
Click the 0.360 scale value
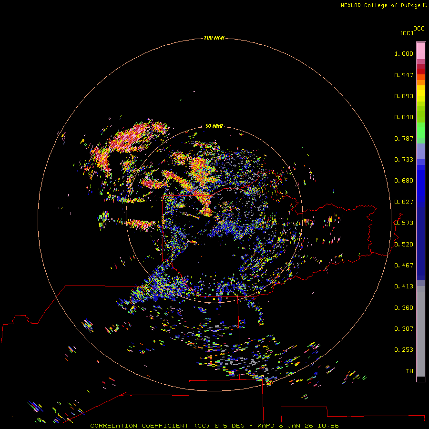tap(404, 308)
